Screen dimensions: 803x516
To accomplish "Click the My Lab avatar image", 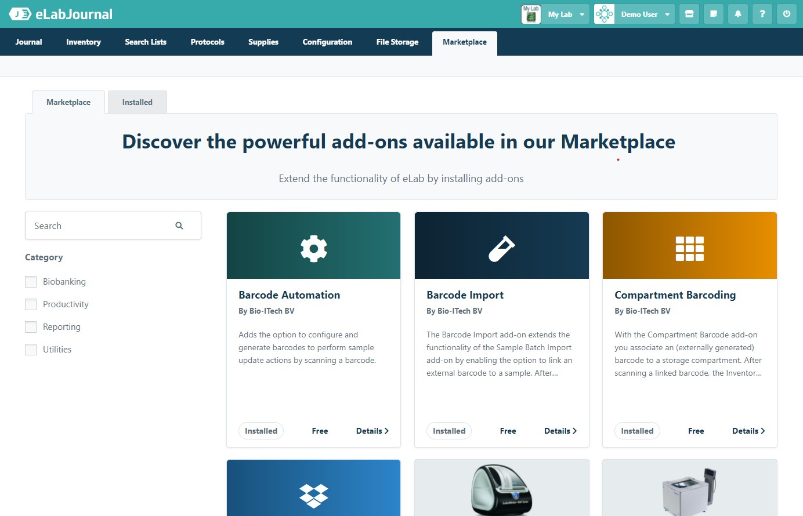I will pos(531,14).
